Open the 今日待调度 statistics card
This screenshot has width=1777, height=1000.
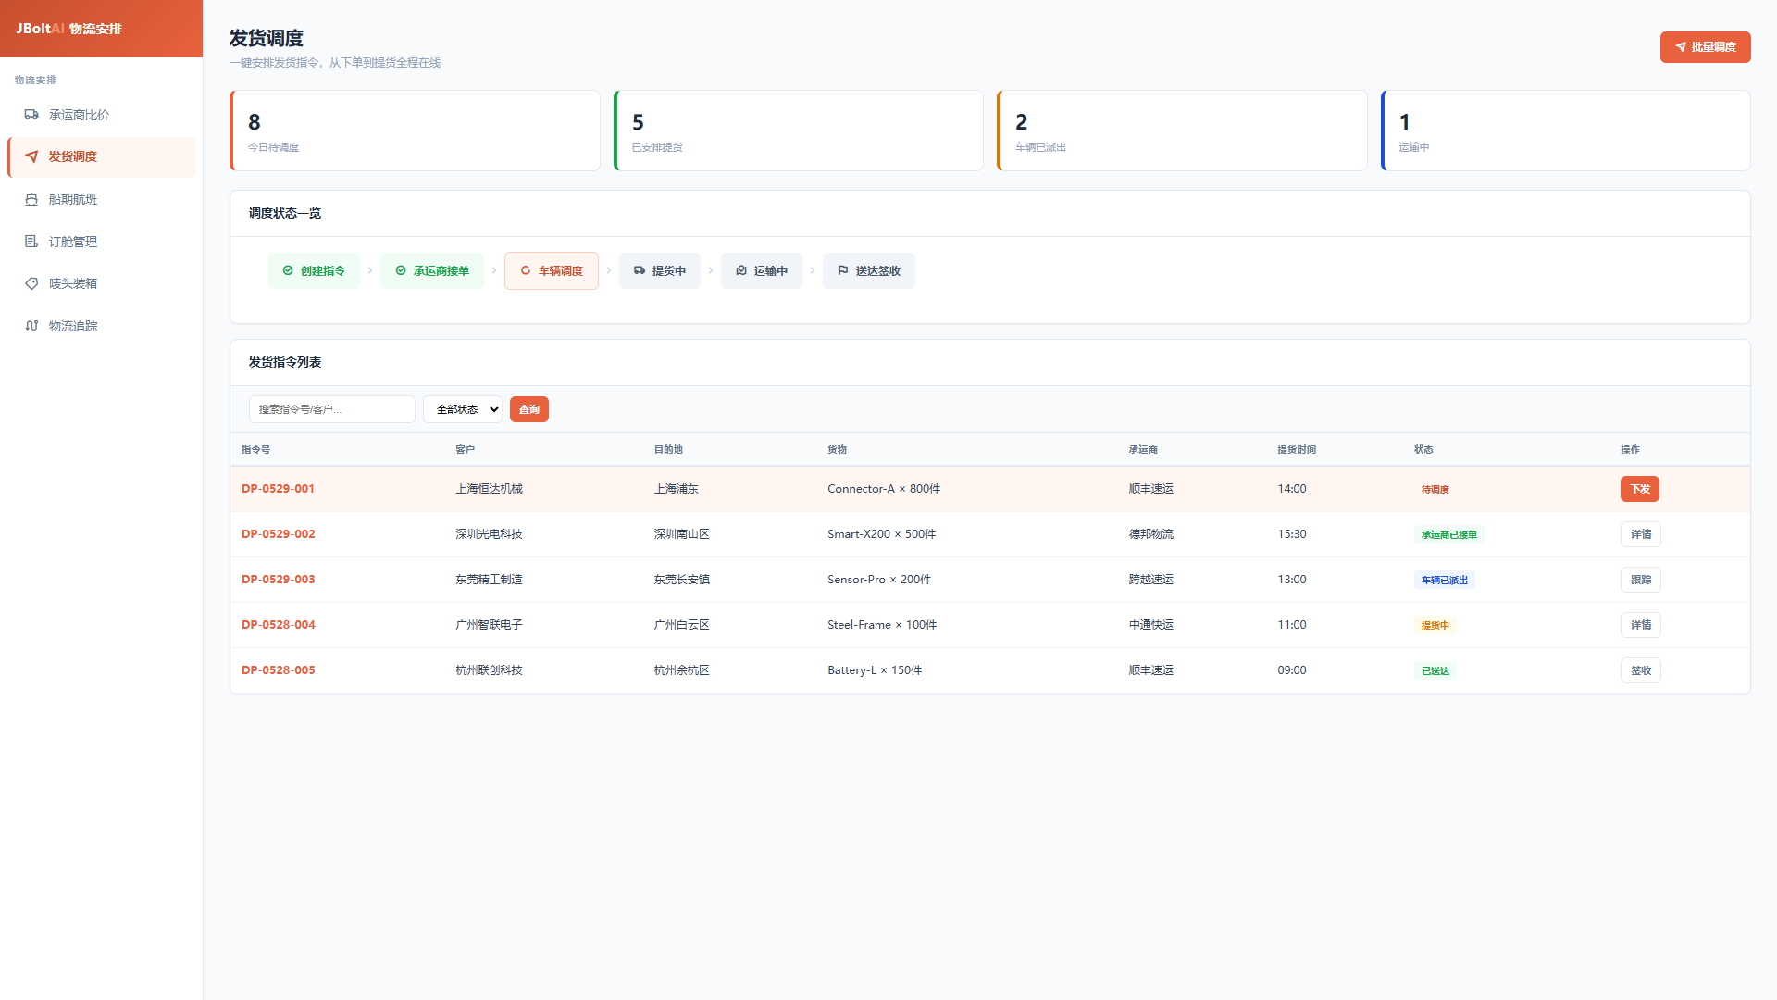point(415,131)
